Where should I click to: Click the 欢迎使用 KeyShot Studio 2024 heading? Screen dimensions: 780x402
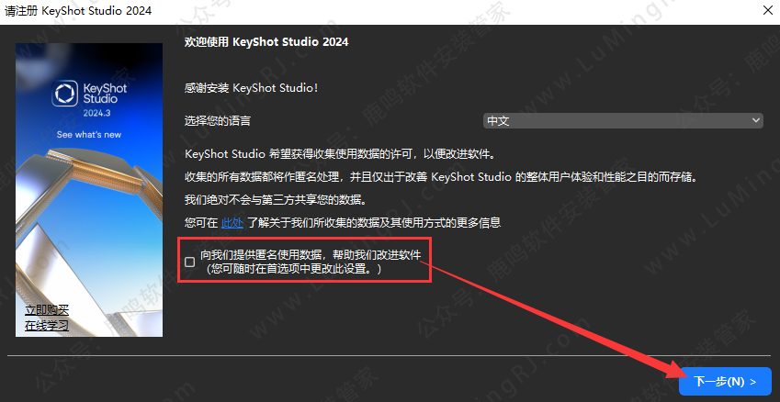(x=266, y=42)
